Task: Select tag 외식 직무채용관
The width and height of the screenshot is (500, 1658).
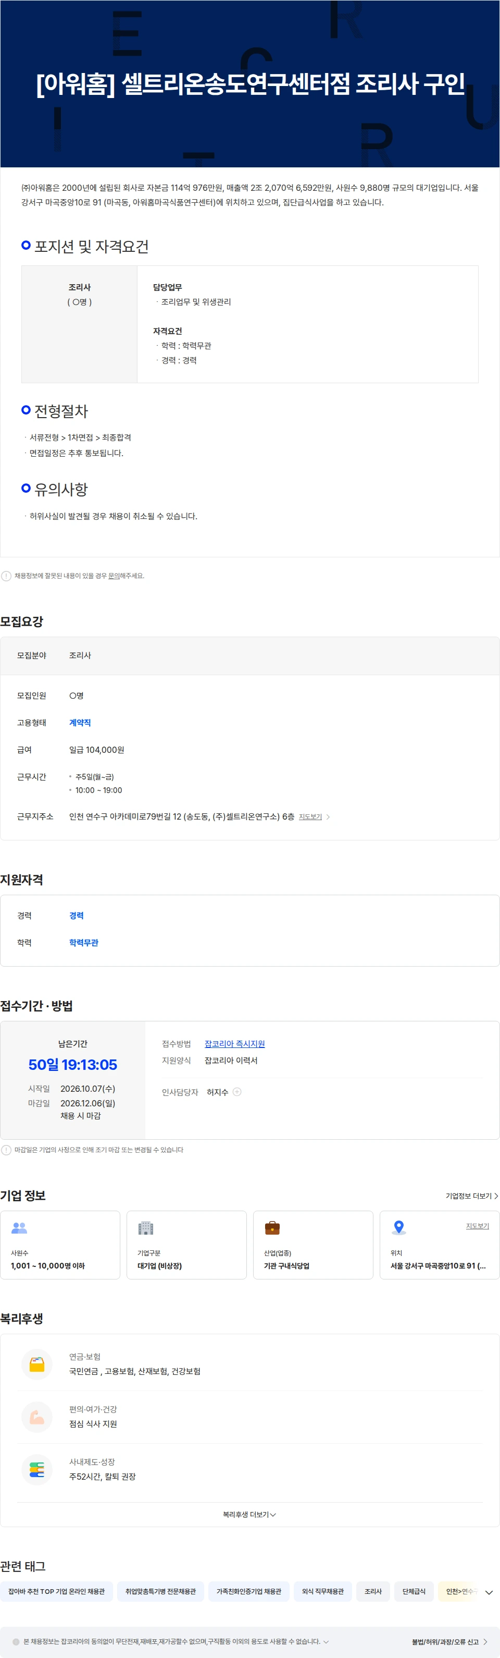Action: tap(322, 1591)
